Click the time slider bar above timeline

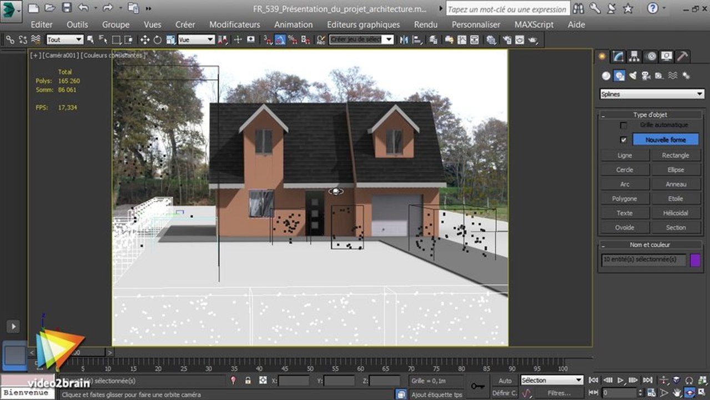point(71,353)
